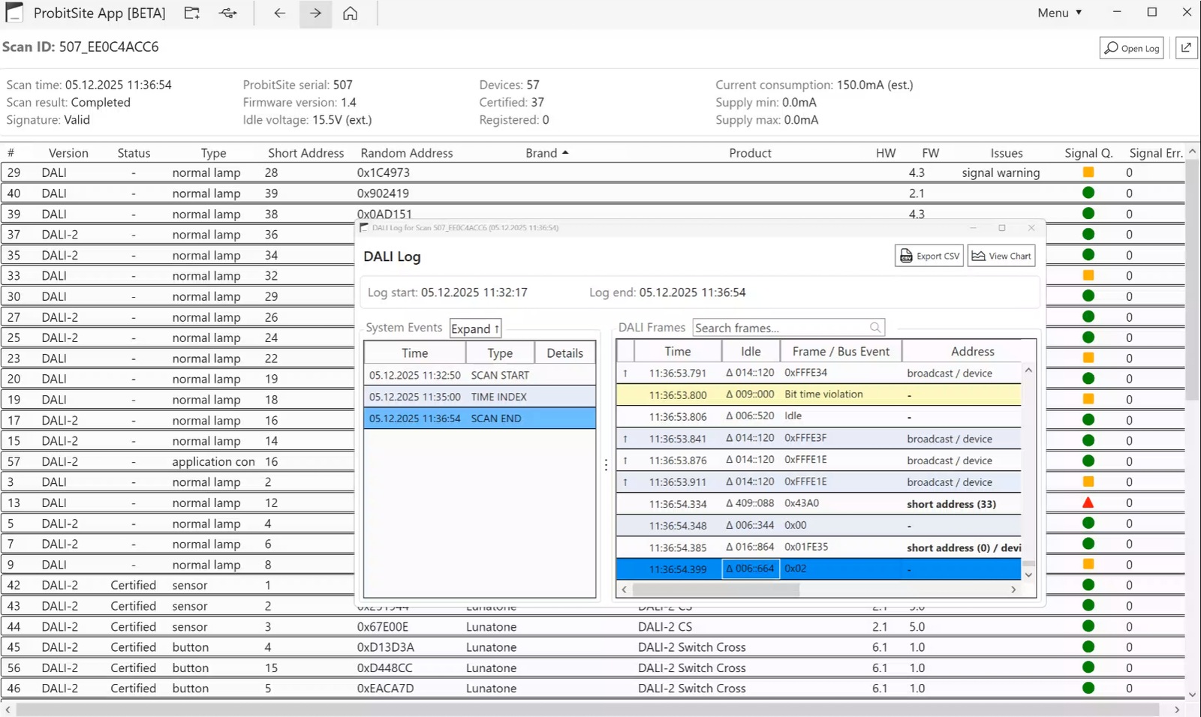Click the orange signal square in row 29

click(x=1088, y=172)
